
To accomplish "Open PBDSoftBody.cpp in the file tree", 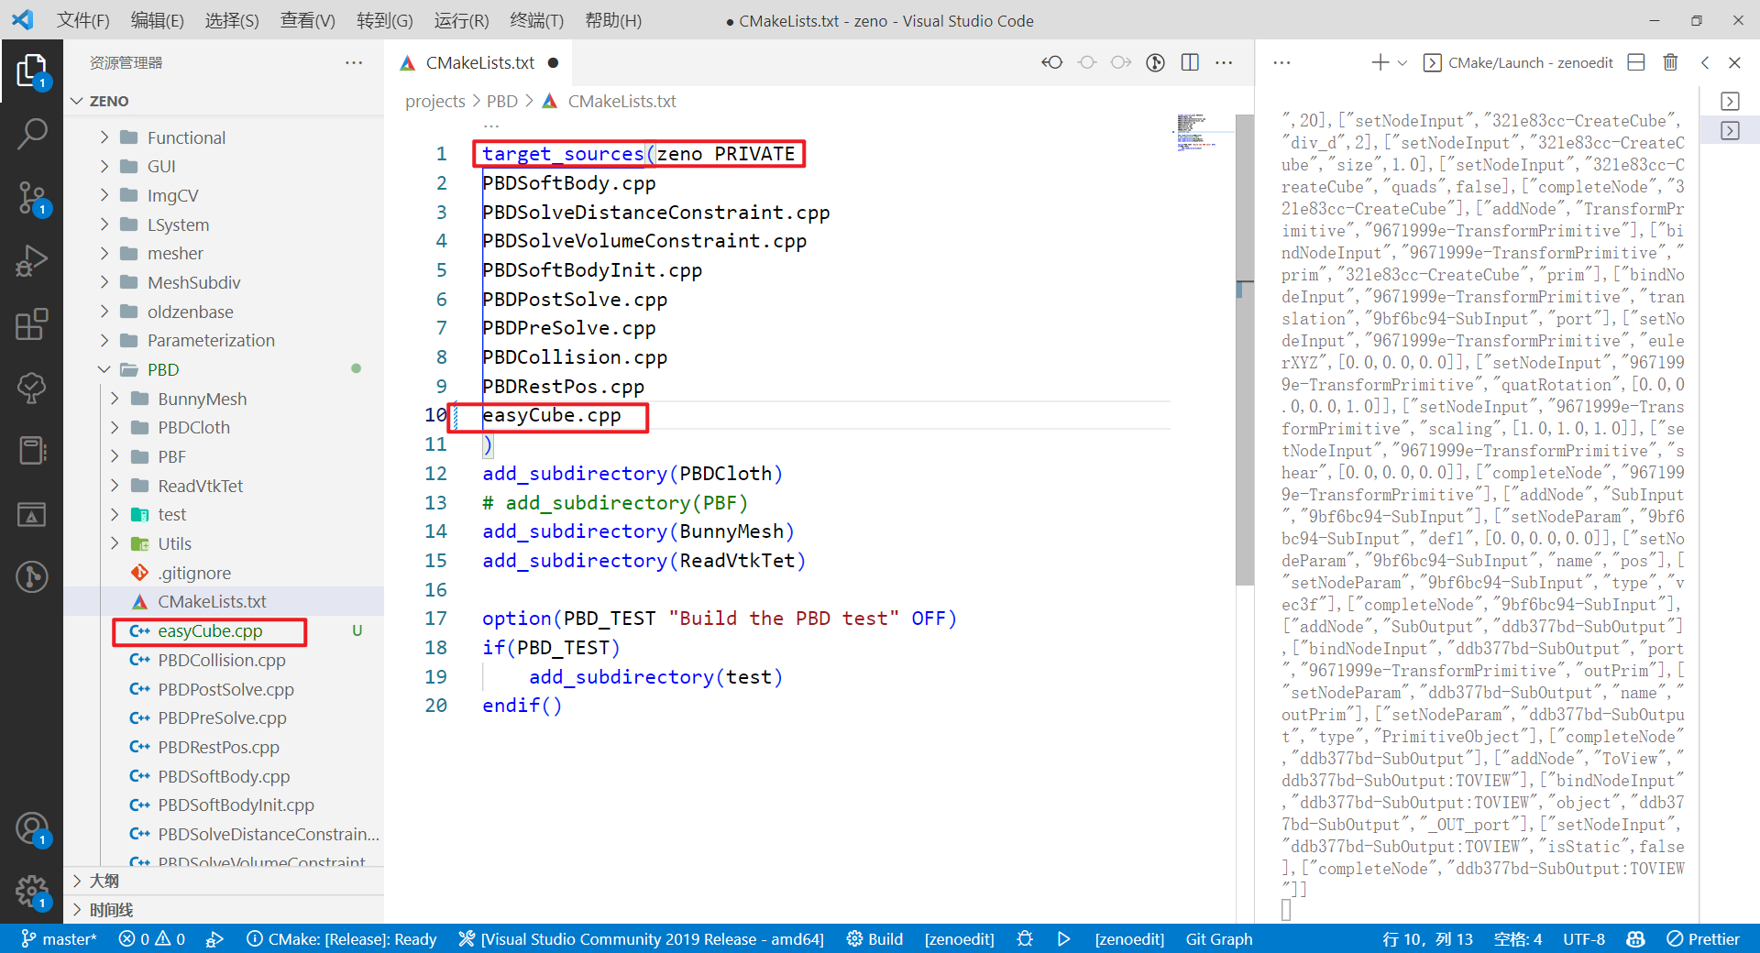I will (x=225, y=776).
